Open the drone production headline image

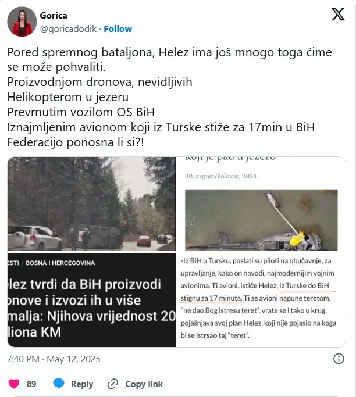91,300
